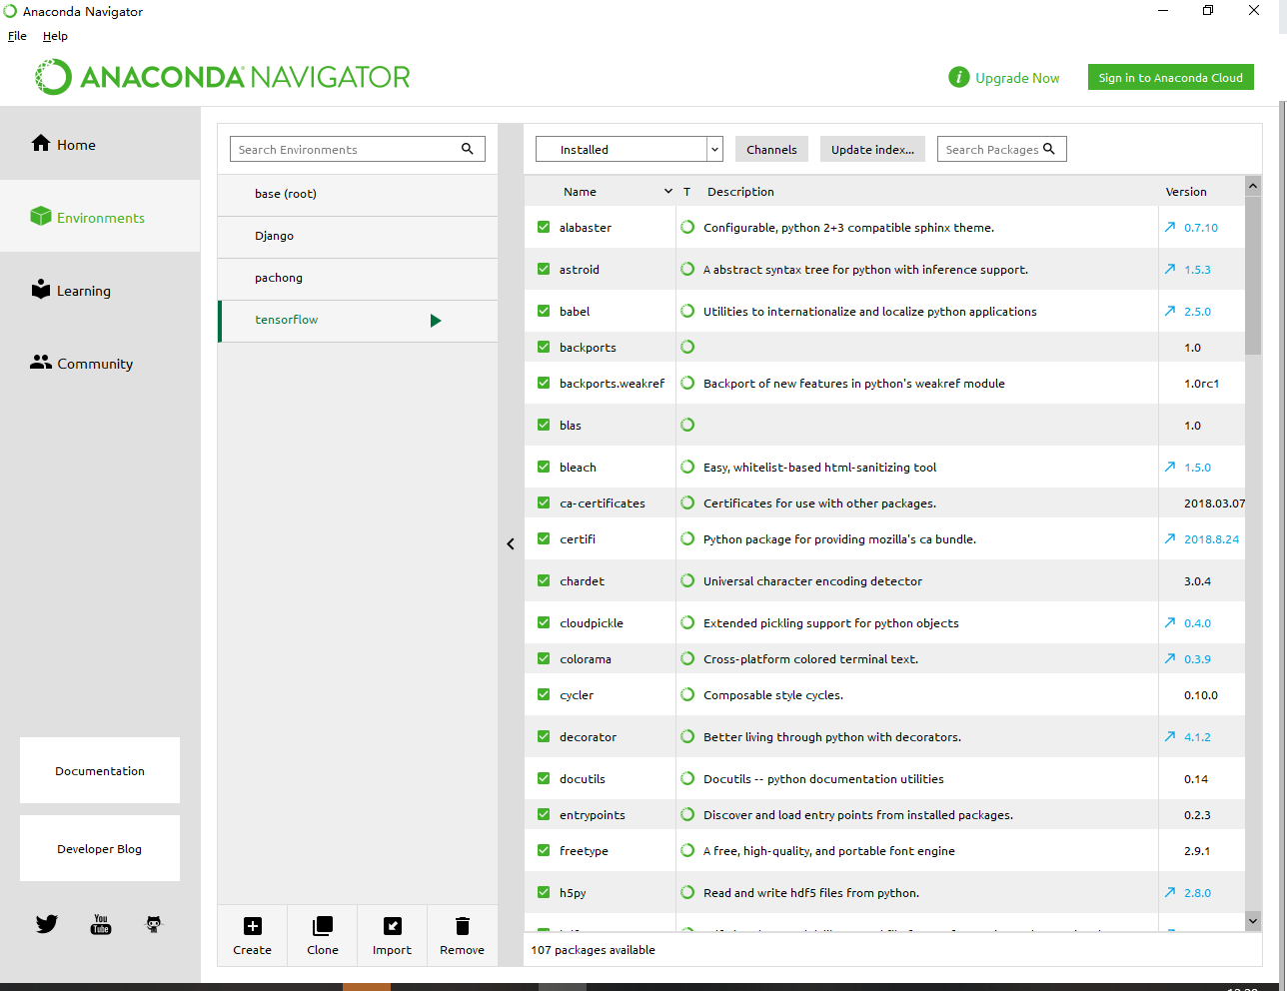Click the Twitter icon in sidebar
1287x991 pixels.
[47, 924]
